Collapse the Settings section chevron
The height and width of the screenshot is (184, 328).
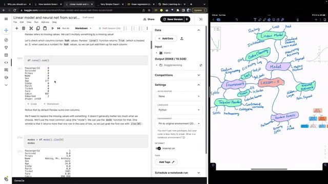pos(198,85)
